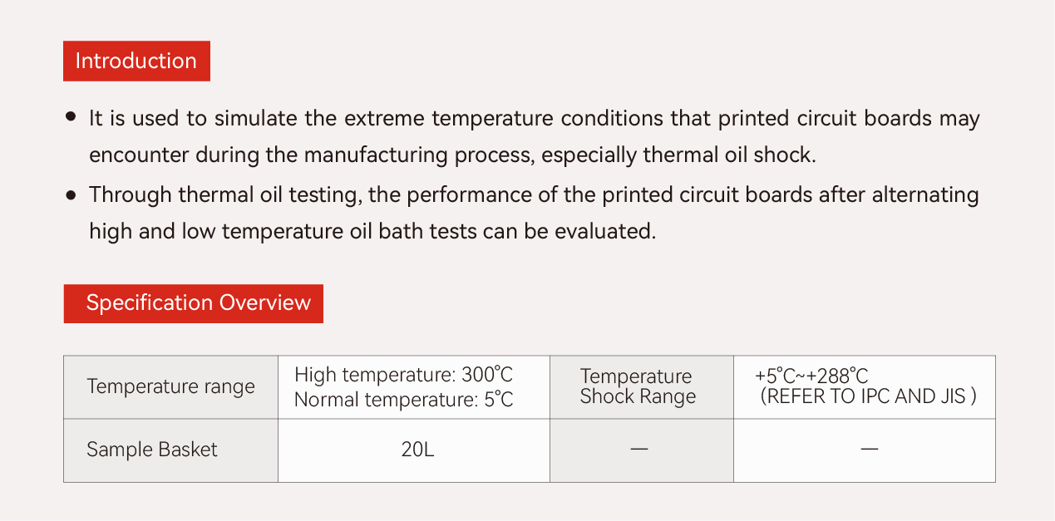Click the REFER TO IPC AND JIS text
The height and width of the screenshot is (521, 1055).
pos(868,397)
